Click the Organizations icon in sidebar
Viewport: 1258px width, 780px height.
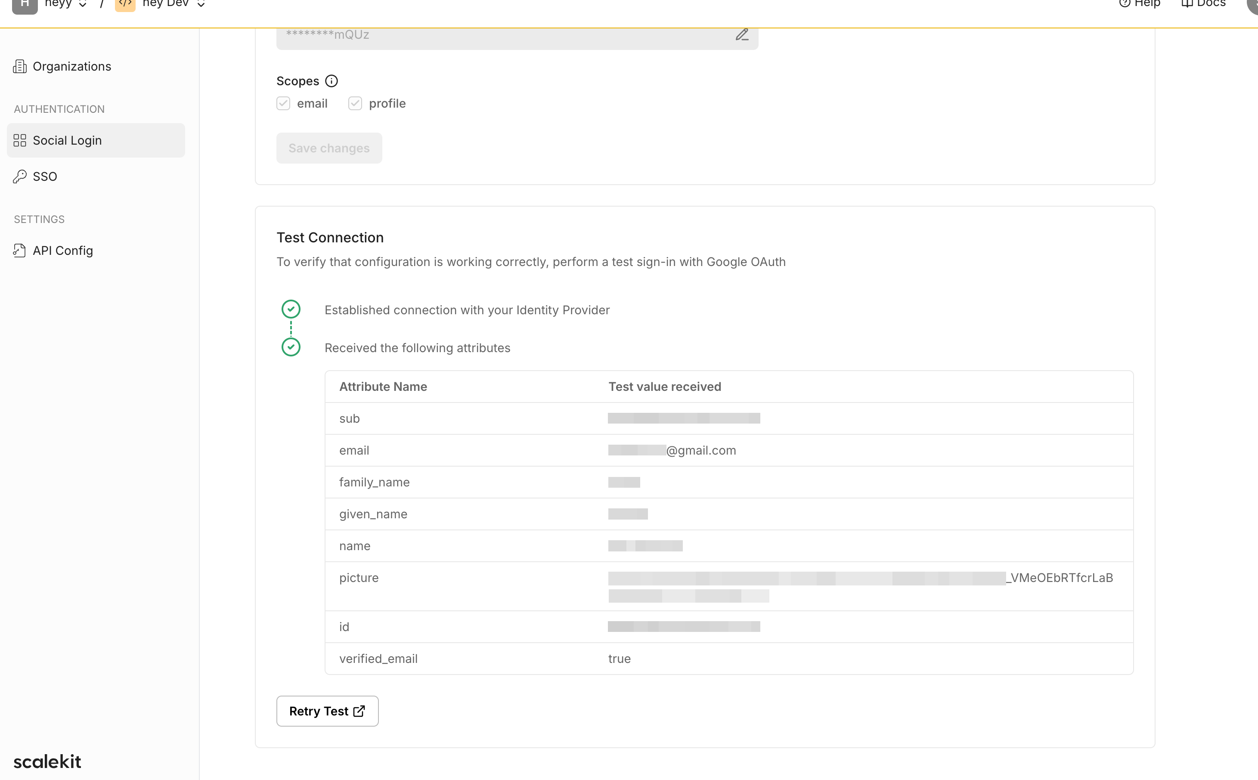tap(20, 65)
